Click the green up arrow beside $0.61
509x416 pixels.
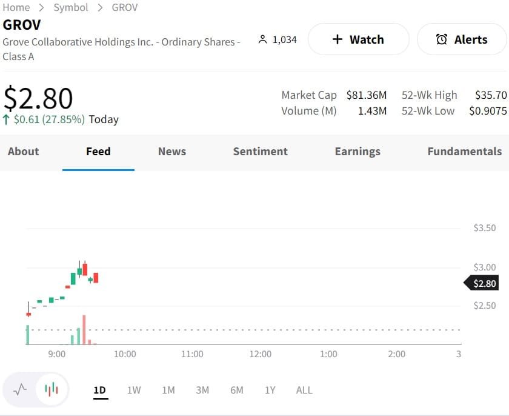7,119
